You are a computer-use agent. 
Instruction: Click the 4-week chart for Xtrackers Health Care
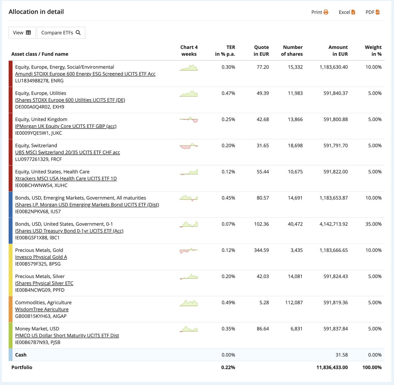[189, 172]
